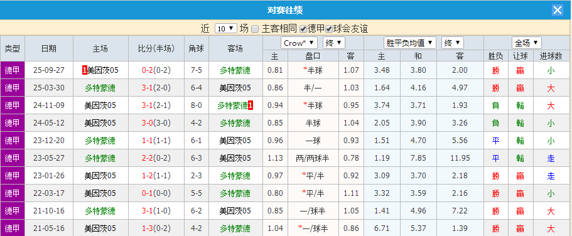Click the away odds value 11.95
This screenshot has height=236, width=572.
tap(460, 158)
